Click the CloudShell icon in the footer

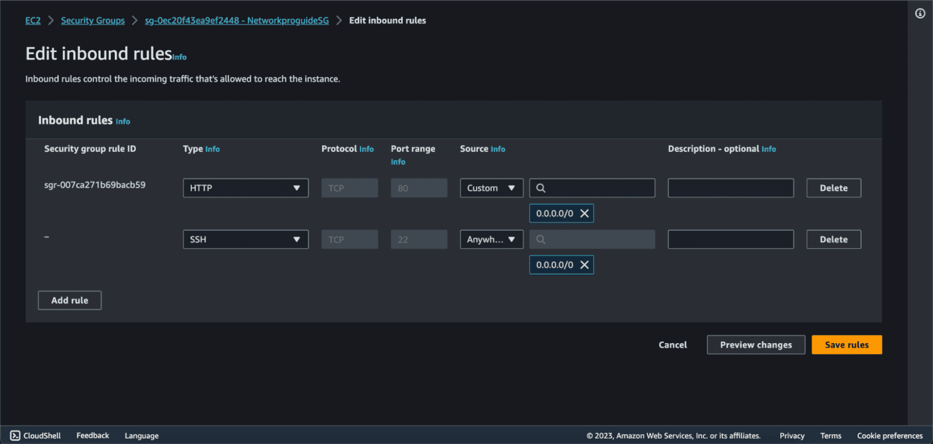pyautogui.click(x=15, y=436)
